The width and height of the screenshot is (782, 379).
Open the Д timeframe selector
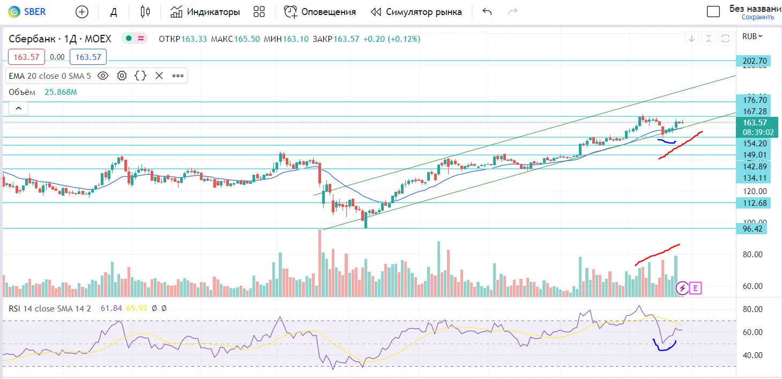113,12
